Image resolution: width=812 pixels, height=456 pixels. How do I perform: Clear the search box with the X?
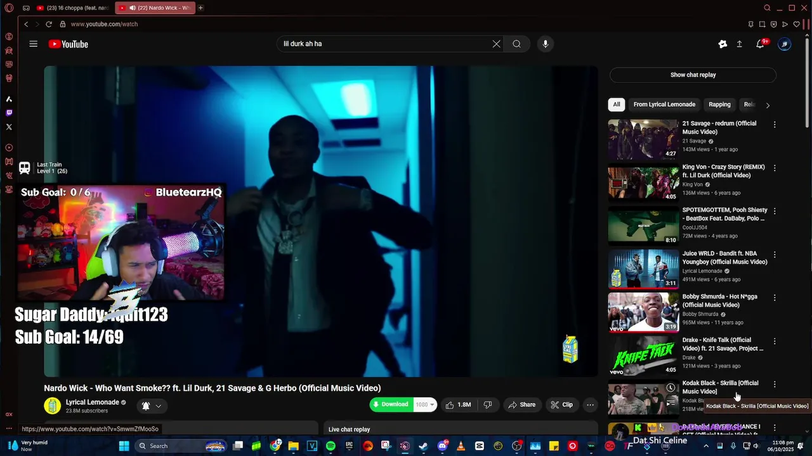(x=496, y=44)
